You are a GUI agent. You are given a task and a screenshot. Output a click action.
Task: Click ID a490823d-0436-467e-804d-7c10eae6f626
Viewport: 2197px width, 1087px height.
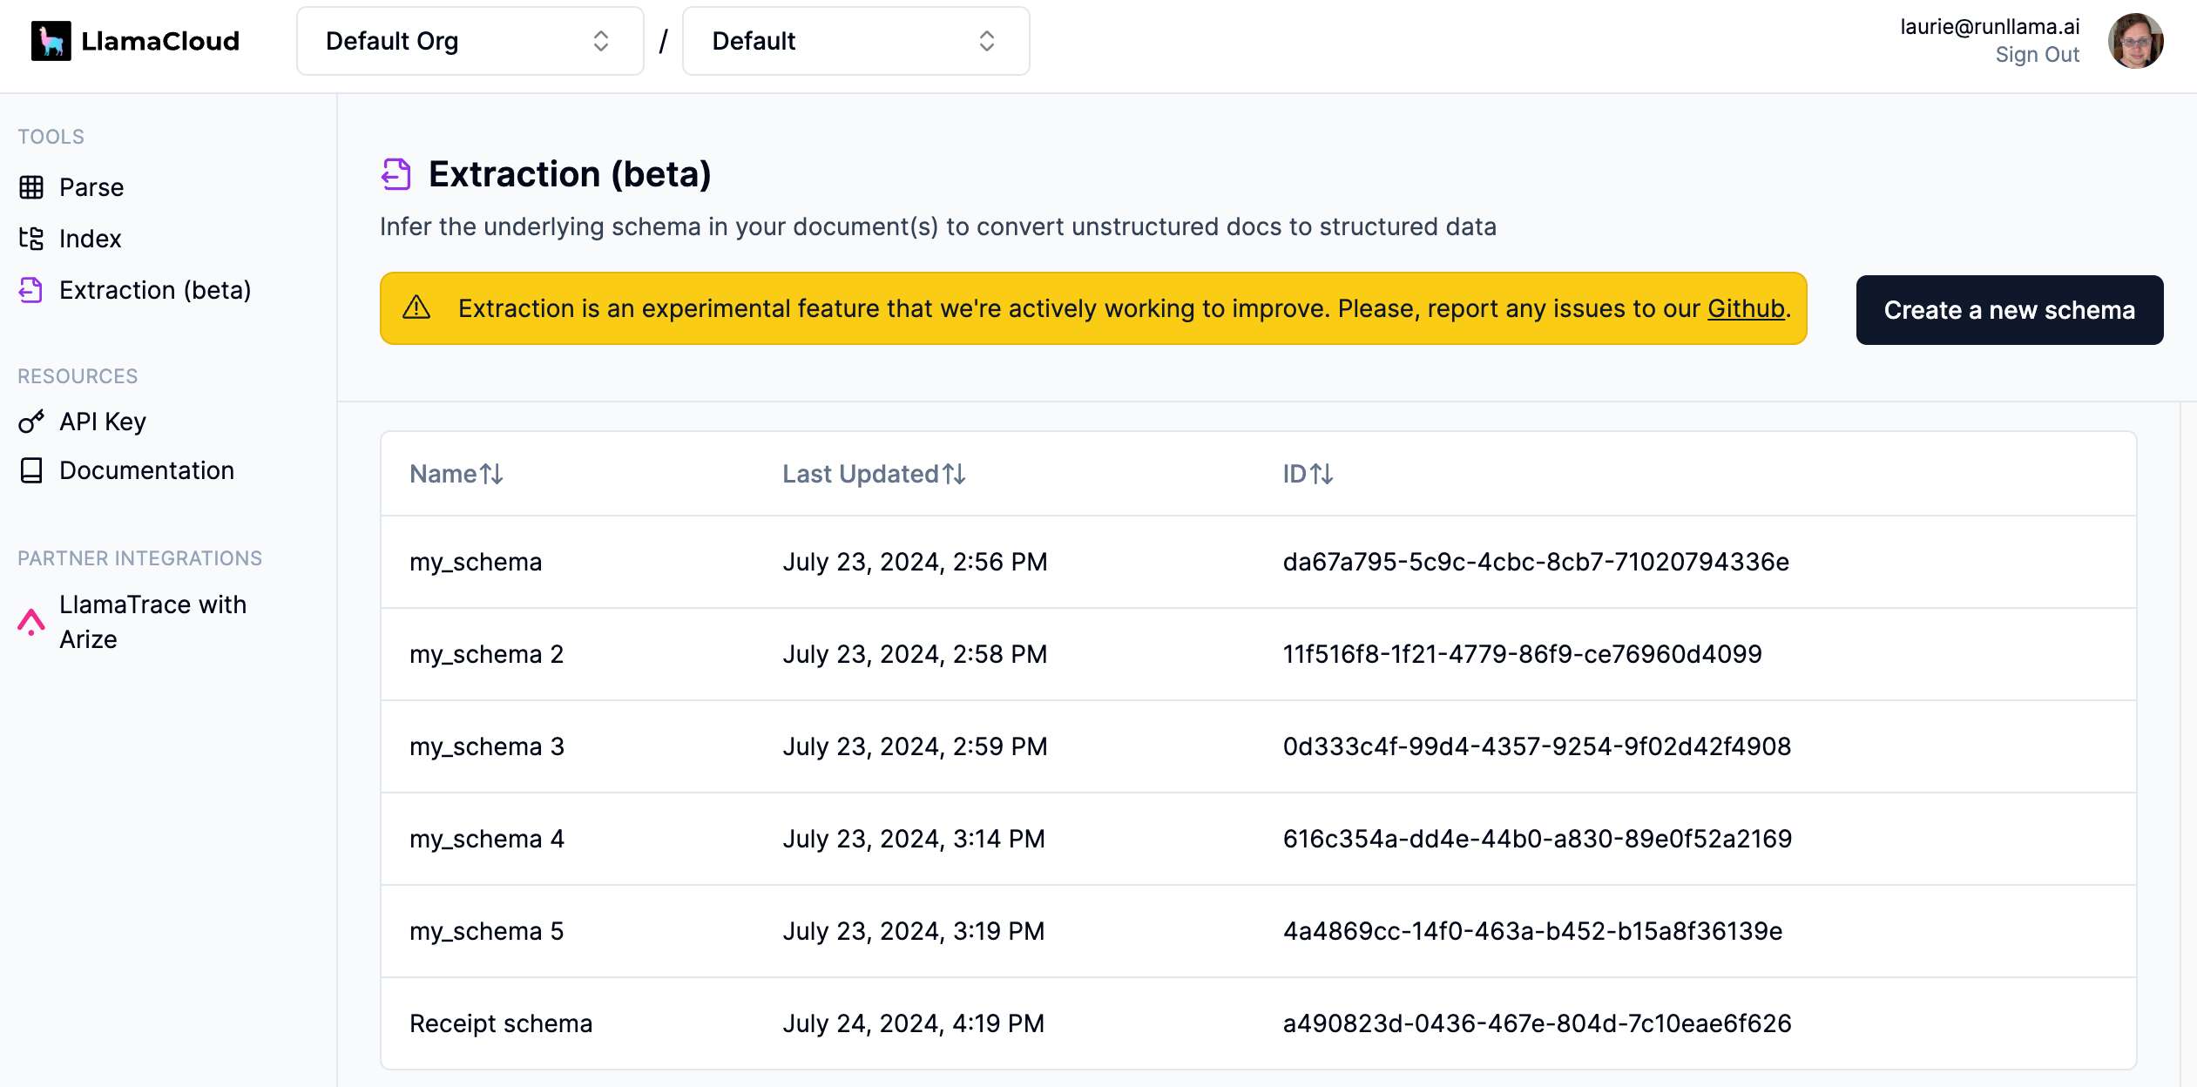coord(1537,1023)
